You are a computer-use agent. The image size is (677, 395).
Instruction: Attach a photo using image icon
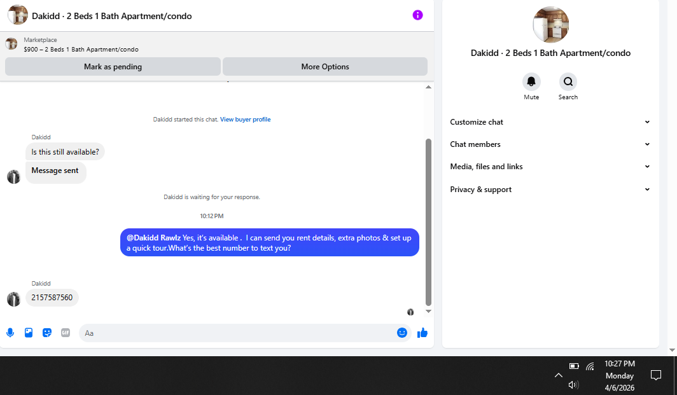pos(29,333)
